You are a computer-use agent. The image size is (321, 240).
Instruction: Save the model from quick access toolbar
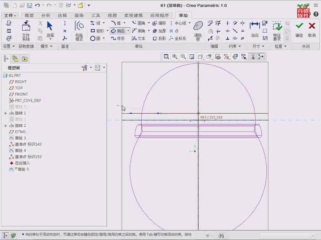pyautogui.click(x=30, y=6)
